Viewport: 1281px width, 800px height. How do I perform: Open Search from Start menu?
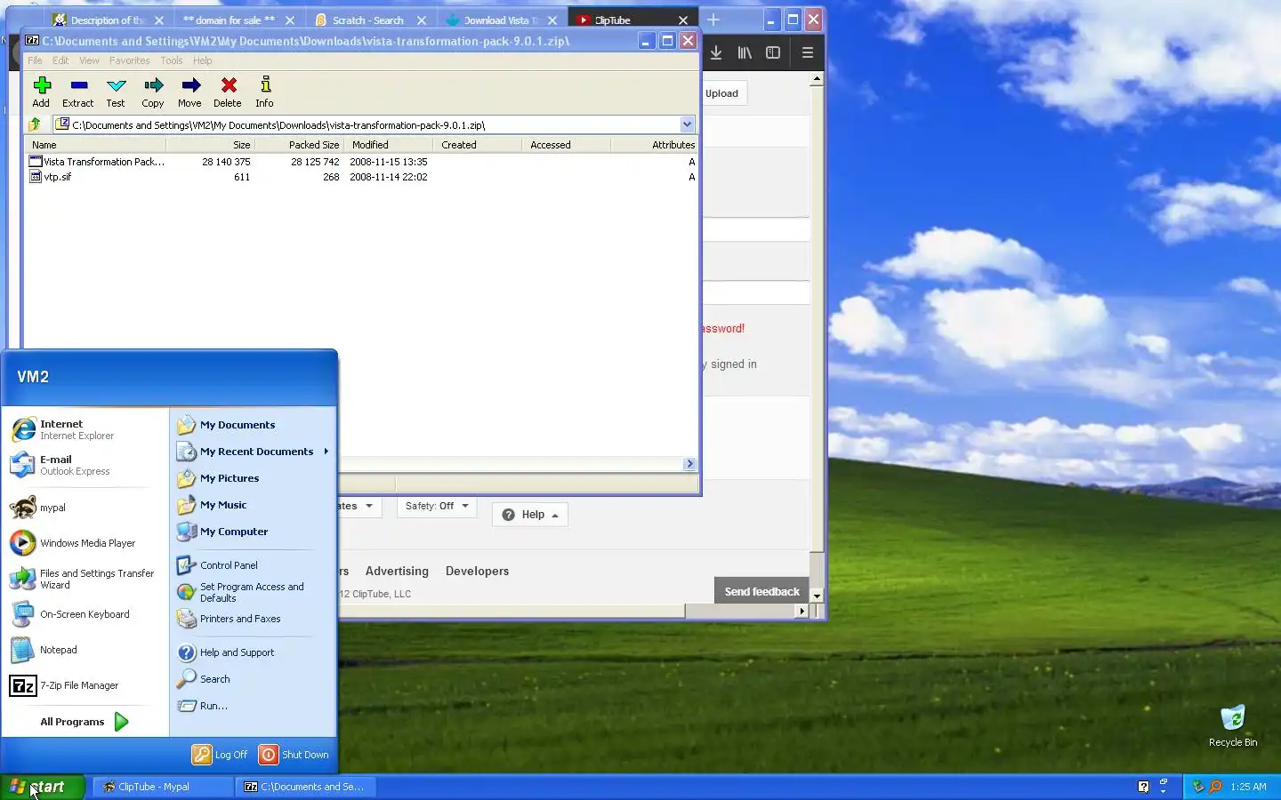point(254,679)
